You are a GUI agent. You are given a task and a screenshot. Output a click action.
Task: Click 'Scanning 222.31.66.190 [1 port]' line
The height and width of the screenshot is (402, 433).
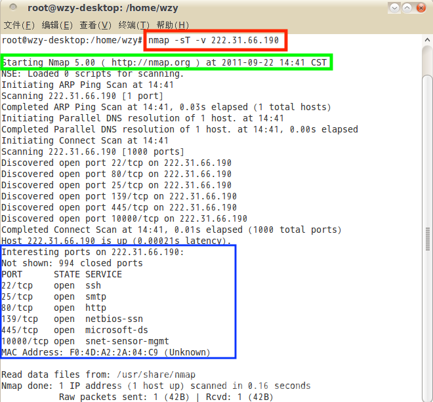tap(82, 96)
